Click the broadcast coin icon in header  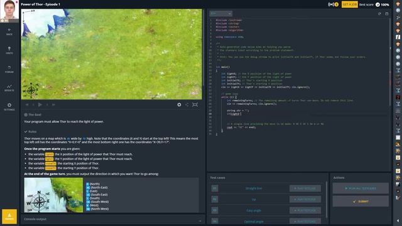tap(334, 4)
